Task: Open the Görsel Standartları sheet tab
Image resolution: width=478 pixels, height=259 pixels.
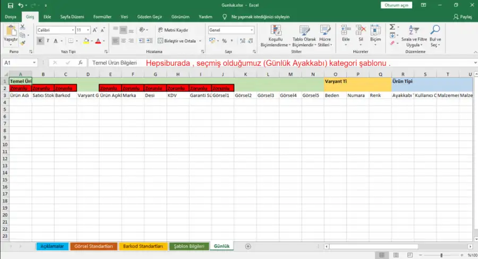Action: [x=93, y=246]
